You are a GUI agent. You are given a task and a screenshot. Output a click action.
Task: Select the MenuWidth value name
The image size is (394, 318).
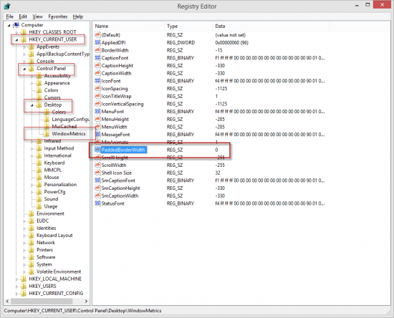(x=114, y=127)
